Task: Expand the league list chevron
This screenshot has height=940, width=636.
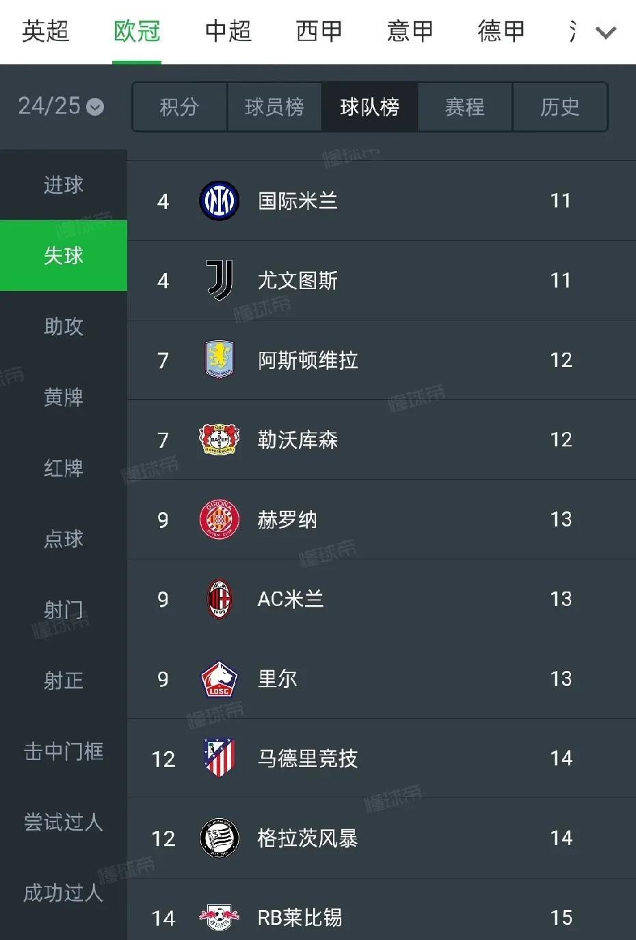Action: click(606, 32)
